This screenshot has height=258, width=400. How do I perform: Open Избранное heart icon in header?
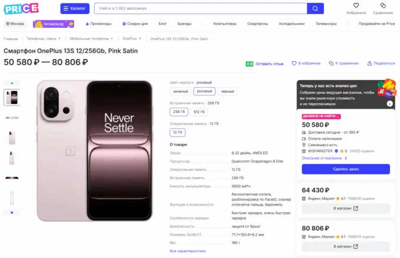pyautogui.click(x=356, y=6)
